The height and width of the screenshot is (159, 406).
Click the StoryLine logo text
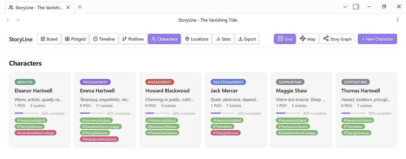click(x=21, y=39)
